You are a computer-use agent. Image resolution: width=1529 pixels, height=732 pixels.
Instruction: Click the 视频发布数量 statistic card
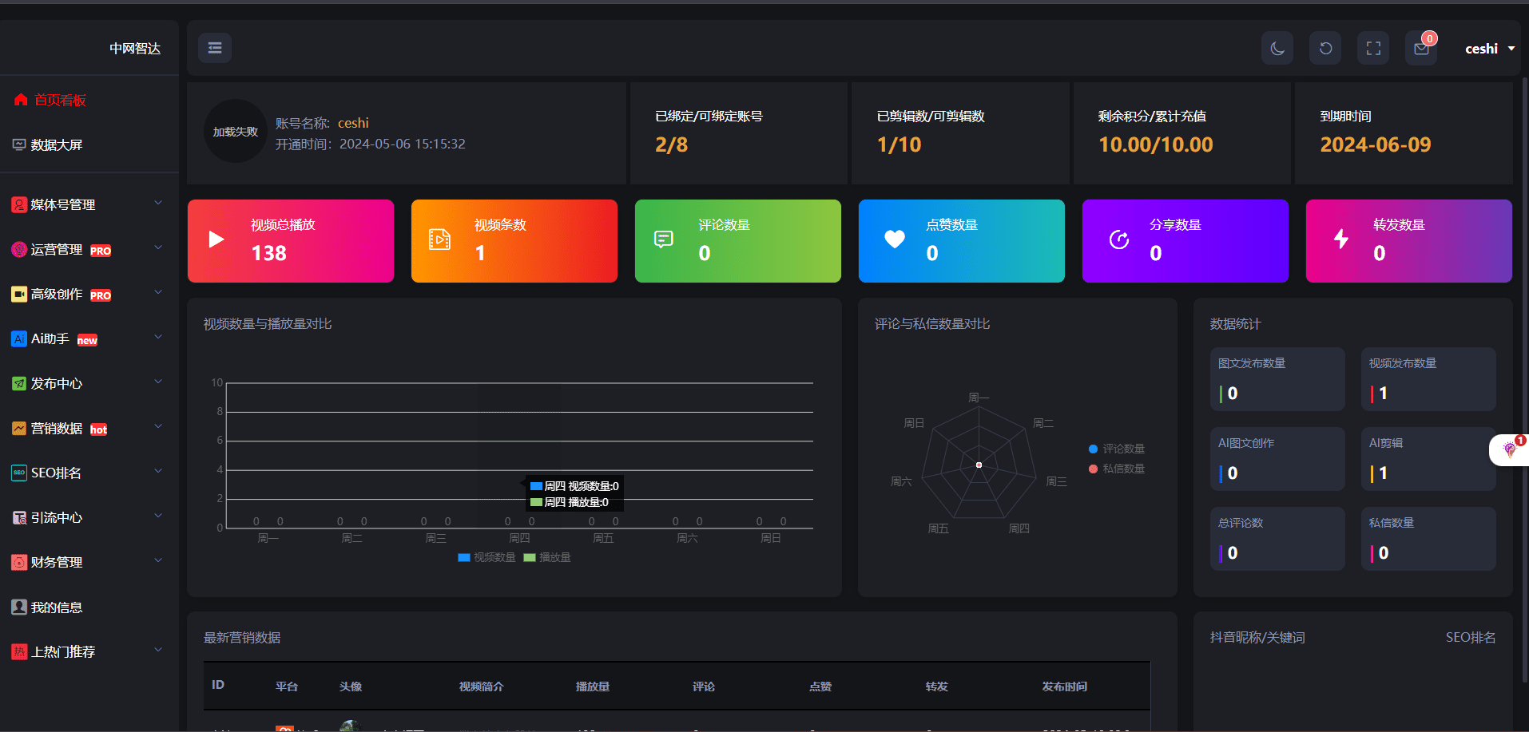[1428, 379]
